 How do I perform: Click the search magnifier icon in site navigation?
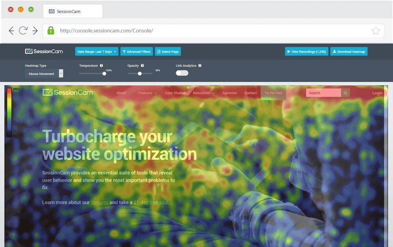pyautogui.click(x=345, y=93)
